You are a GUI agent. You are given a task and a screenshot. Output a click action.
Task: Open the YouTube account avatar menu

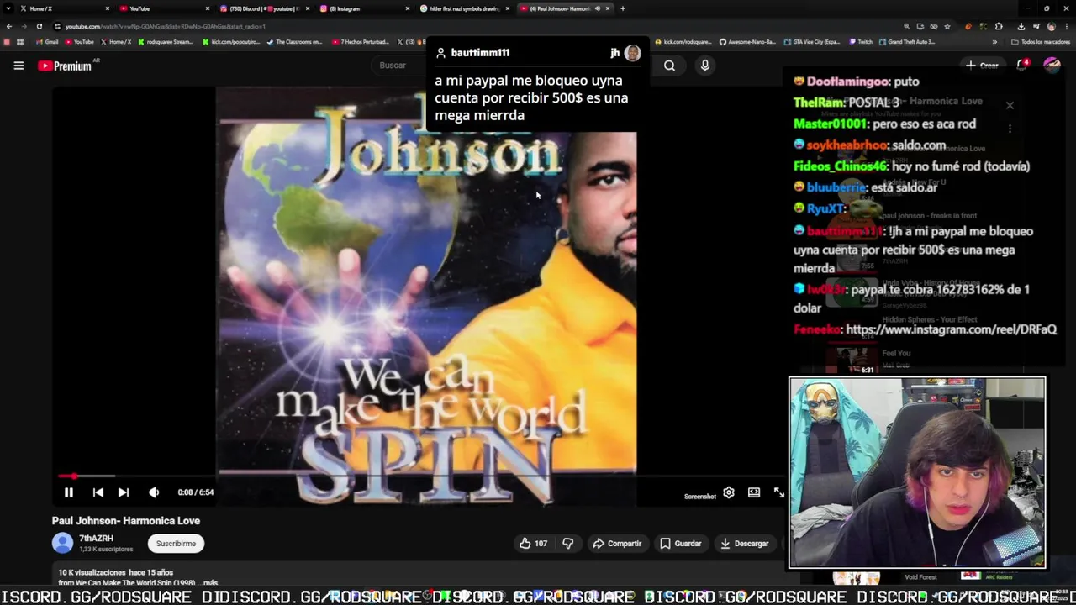click(1052, 66)
